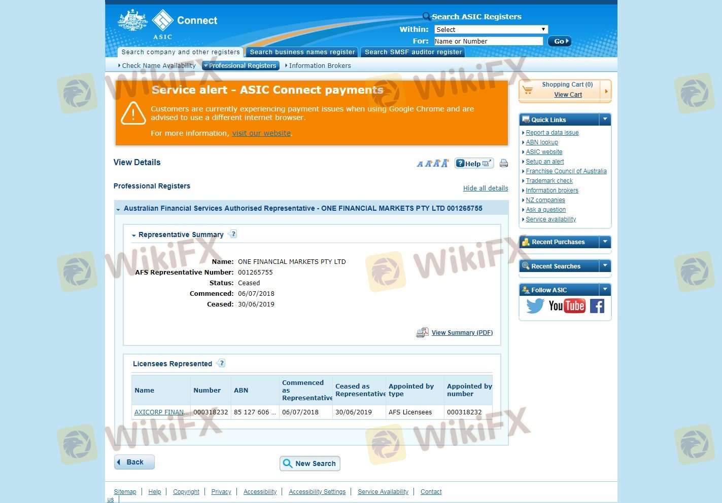Start a New Search
The height and width of the screenshot is (503, 722).
click(310, 463)
